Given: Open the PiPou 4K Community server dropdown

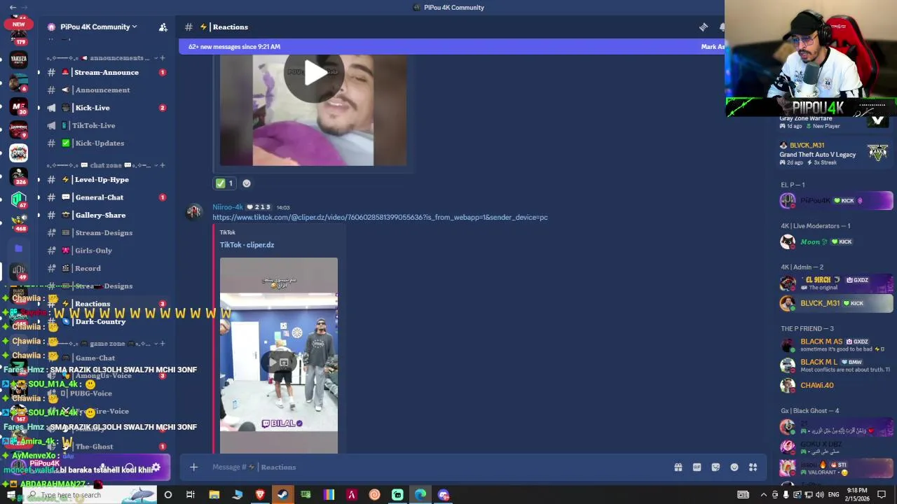Looking at the screenshot, I should click(98, 27).
